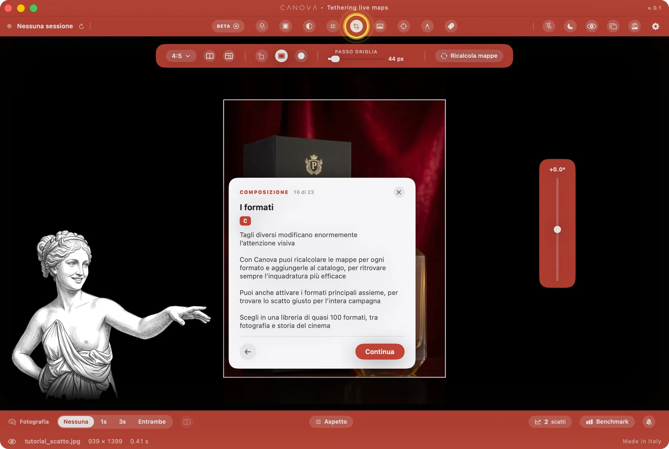
Task: Click the image picture icon in top toolbar
Action: click(x=380, y=26)
